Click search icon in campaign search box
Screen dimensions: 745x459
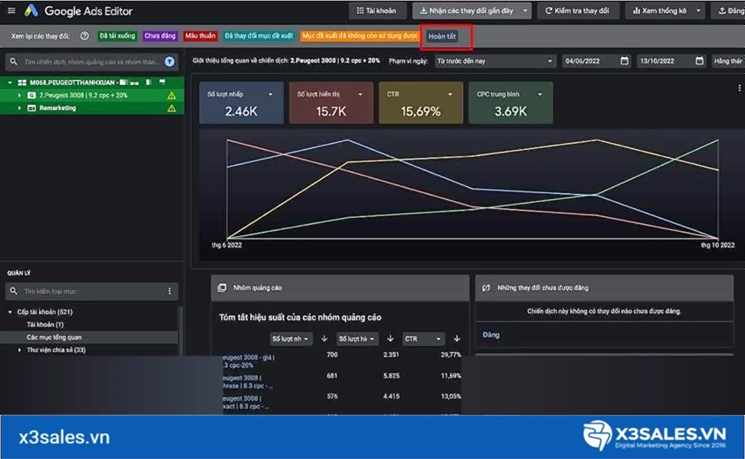14,62
